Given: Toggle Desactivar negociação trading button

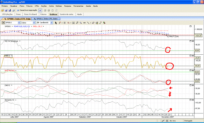Looking at the screenshot, I should [x=27, y=10].
